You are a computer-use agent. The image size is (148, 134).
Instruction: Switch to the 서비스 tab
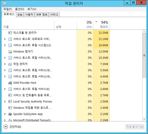pyautogui.click(x=54, y=15)
